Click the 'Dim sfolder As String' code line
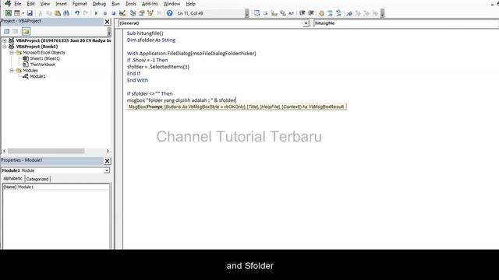 (151, 40)
